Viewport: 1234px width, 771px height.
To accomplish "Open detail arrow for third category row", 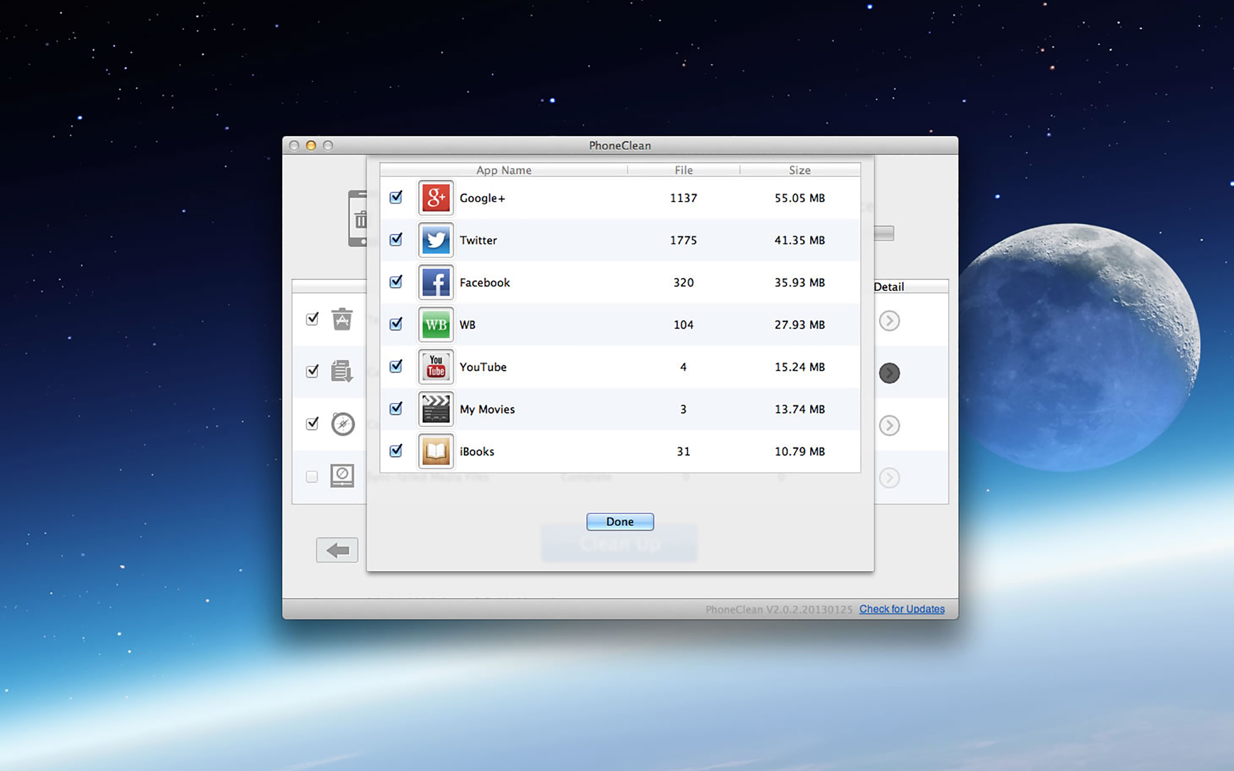I will point(889,425).
